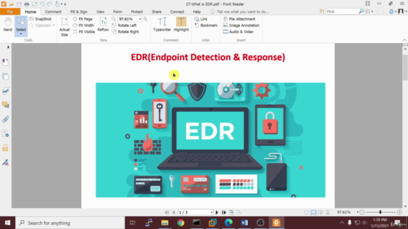Go to the next page

pyautogui.click(x=217, y=212)
